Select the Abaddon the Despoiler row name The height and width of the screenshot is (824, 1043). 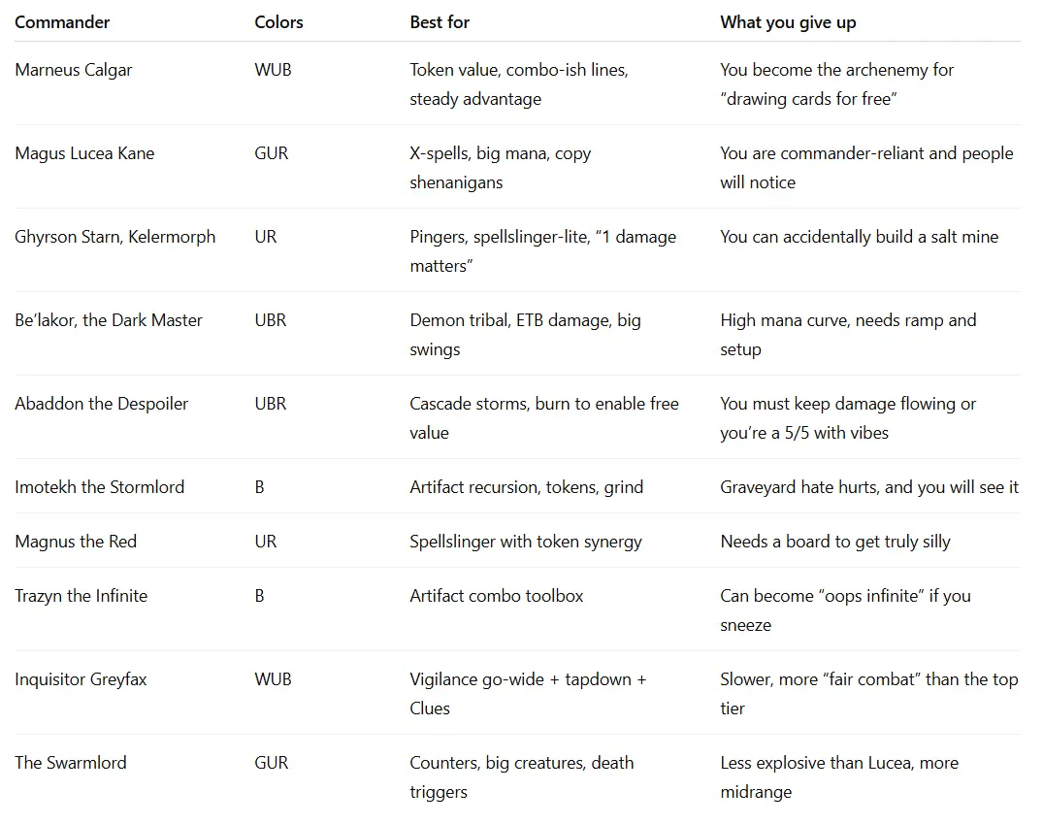tap(102, 404)
